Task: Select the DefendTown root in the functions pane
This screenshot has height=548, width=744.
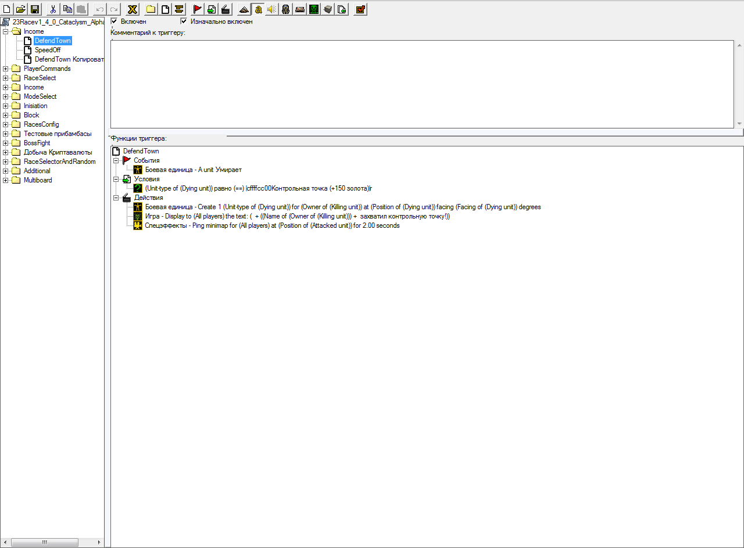Action: (141, 151)
